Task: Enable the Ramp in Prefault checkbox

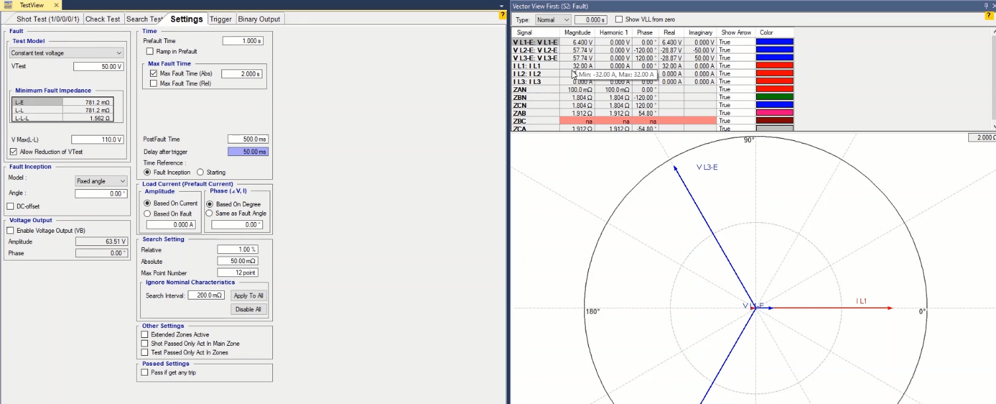Action: click(x=150, y=52)
